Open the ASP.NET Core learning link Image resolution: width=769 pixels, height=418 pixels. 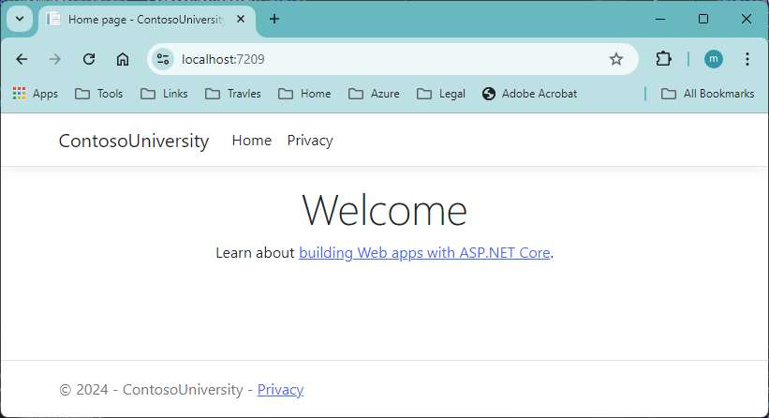(424, 252)
